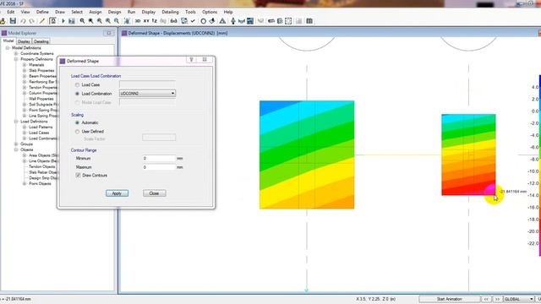Image resolution: width=541 pixels, height=304 pixels.
Task: Click the Save model toolbar icon
Action: (14, 21)
